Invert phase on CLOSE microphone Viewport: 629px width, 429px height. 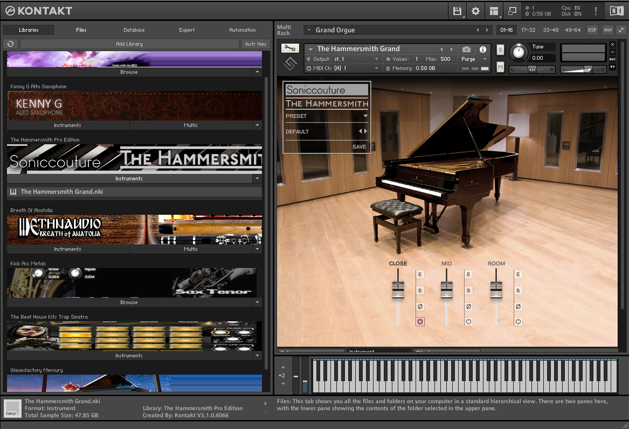coord(420,306)
